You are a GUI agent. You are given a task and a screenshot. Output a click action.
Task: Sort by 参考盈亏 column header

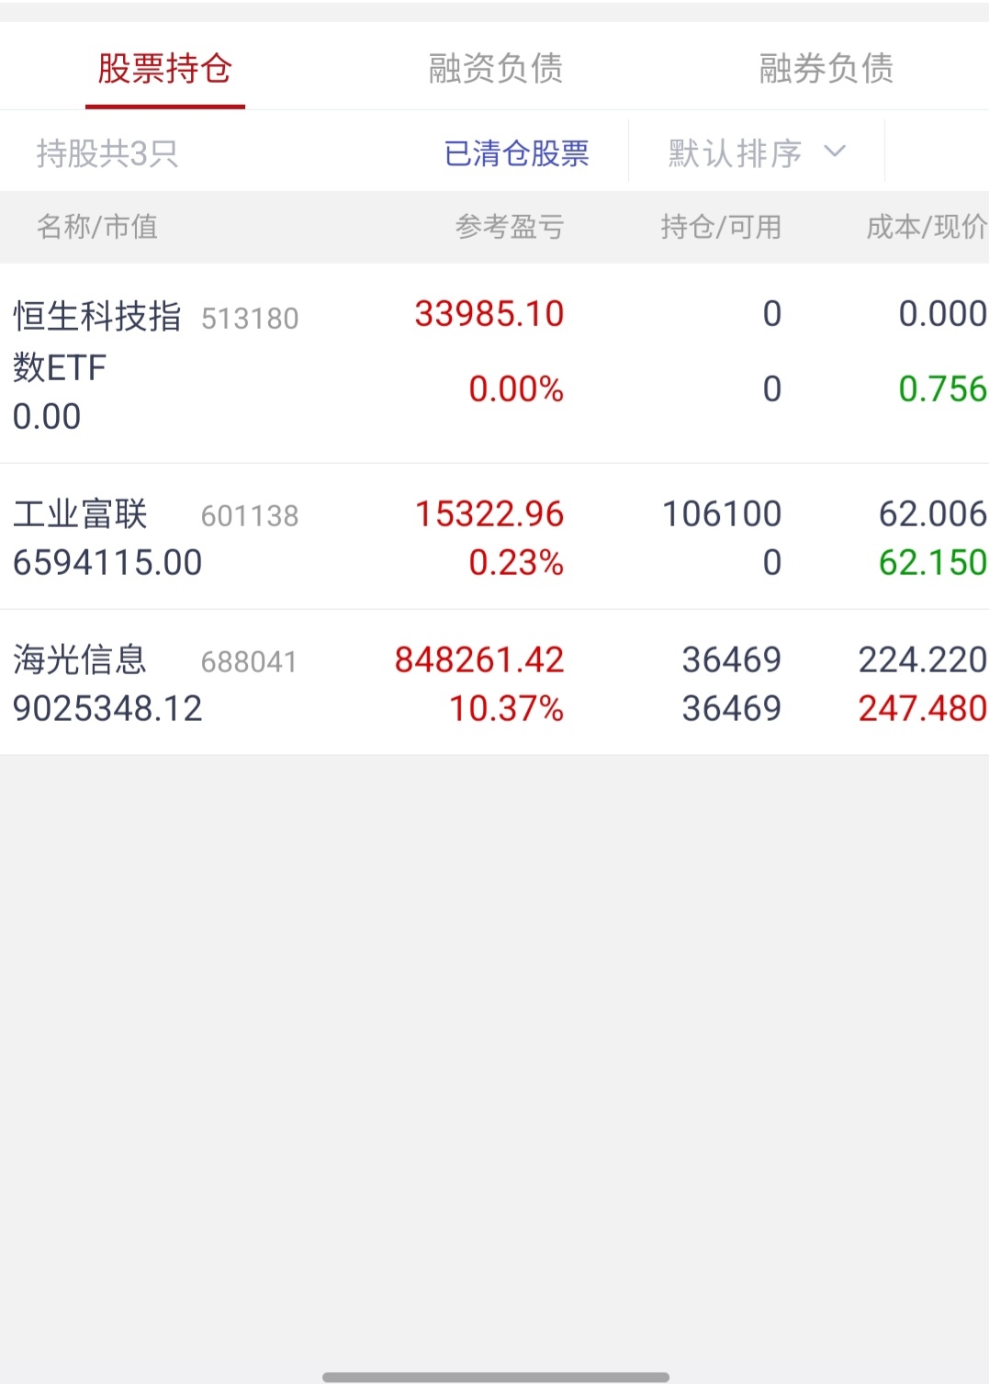coord(510,227)
